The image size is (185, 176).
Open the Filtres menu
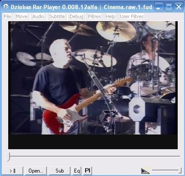pos(94,16)
